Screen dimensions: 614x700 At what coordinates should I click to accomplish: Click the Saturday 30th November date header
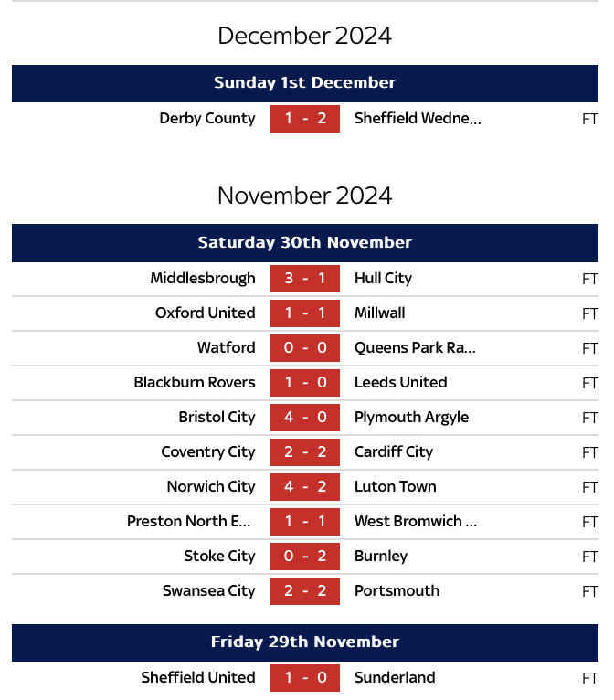[x=305, y=243]
